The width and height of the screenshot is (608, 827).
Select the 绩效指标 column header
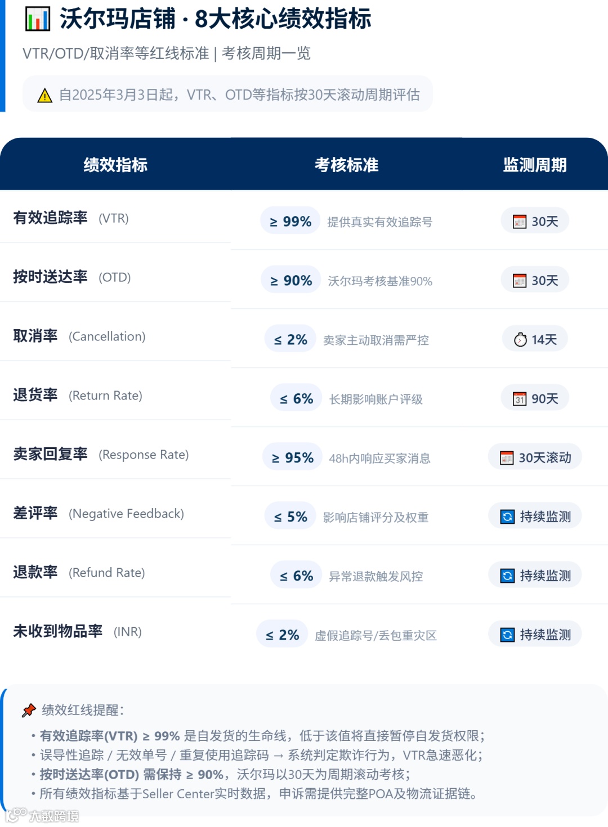pyautogui.click(x=115, y=165)
